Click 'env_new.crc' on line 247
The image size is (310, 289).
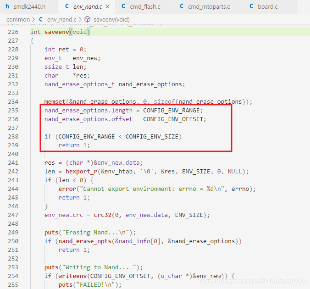(x=64, y=215)
